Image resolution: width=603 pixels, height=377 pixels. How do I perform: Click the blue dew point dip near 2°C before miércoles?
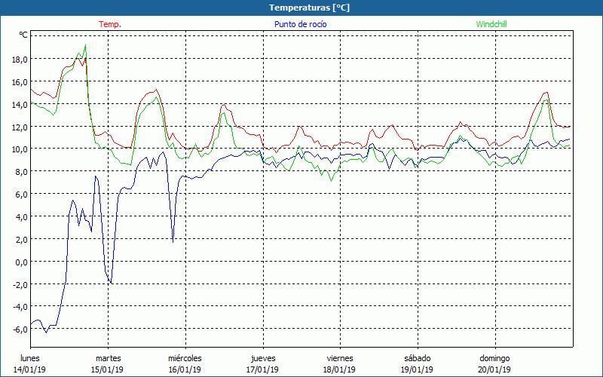[x=173, y=242]
